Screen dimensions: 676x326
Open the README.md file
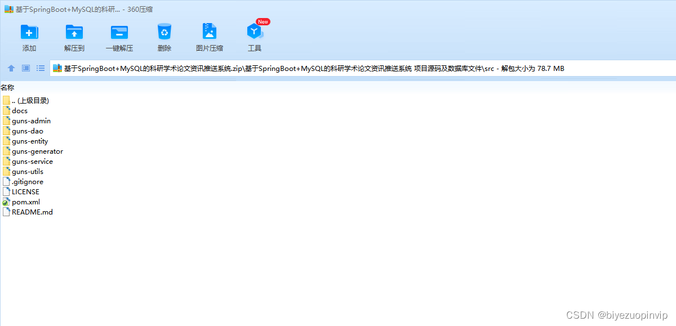click(x=32, y=212)
